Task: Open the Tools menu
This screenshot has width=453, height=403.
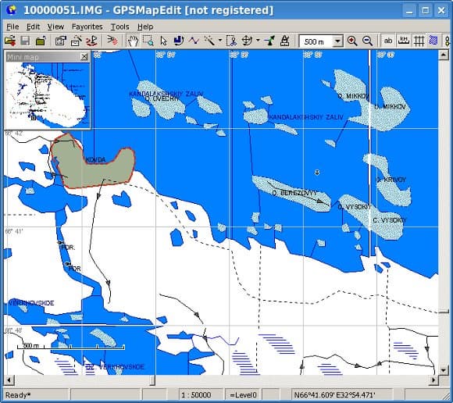Action: click(x=120, y=27)
